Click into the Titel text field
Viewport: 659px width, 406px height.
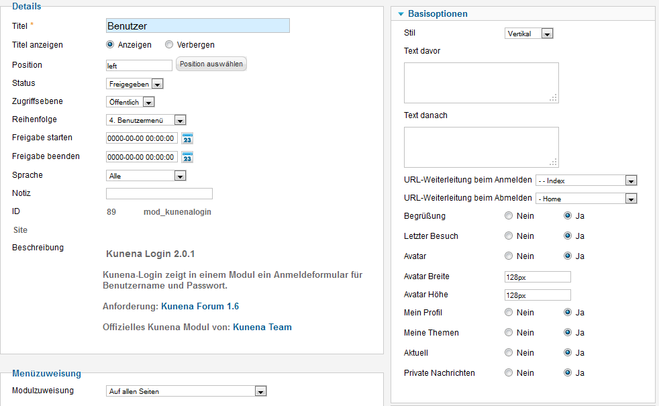(197, 26)
